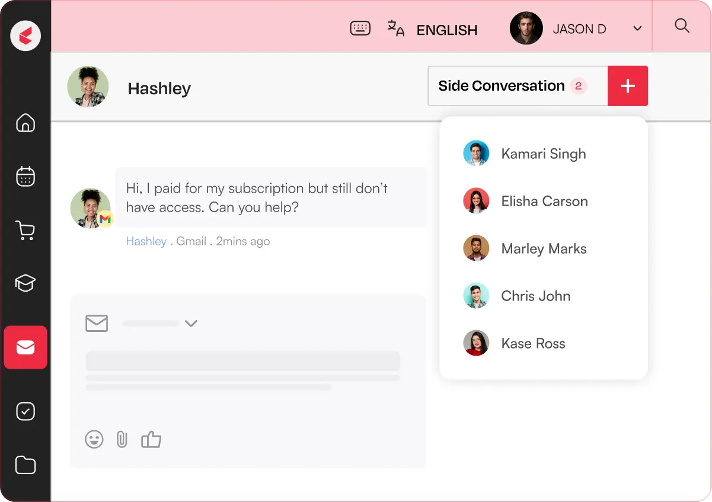
Task: Select Chris John from the list
Action: click(544, 296)
